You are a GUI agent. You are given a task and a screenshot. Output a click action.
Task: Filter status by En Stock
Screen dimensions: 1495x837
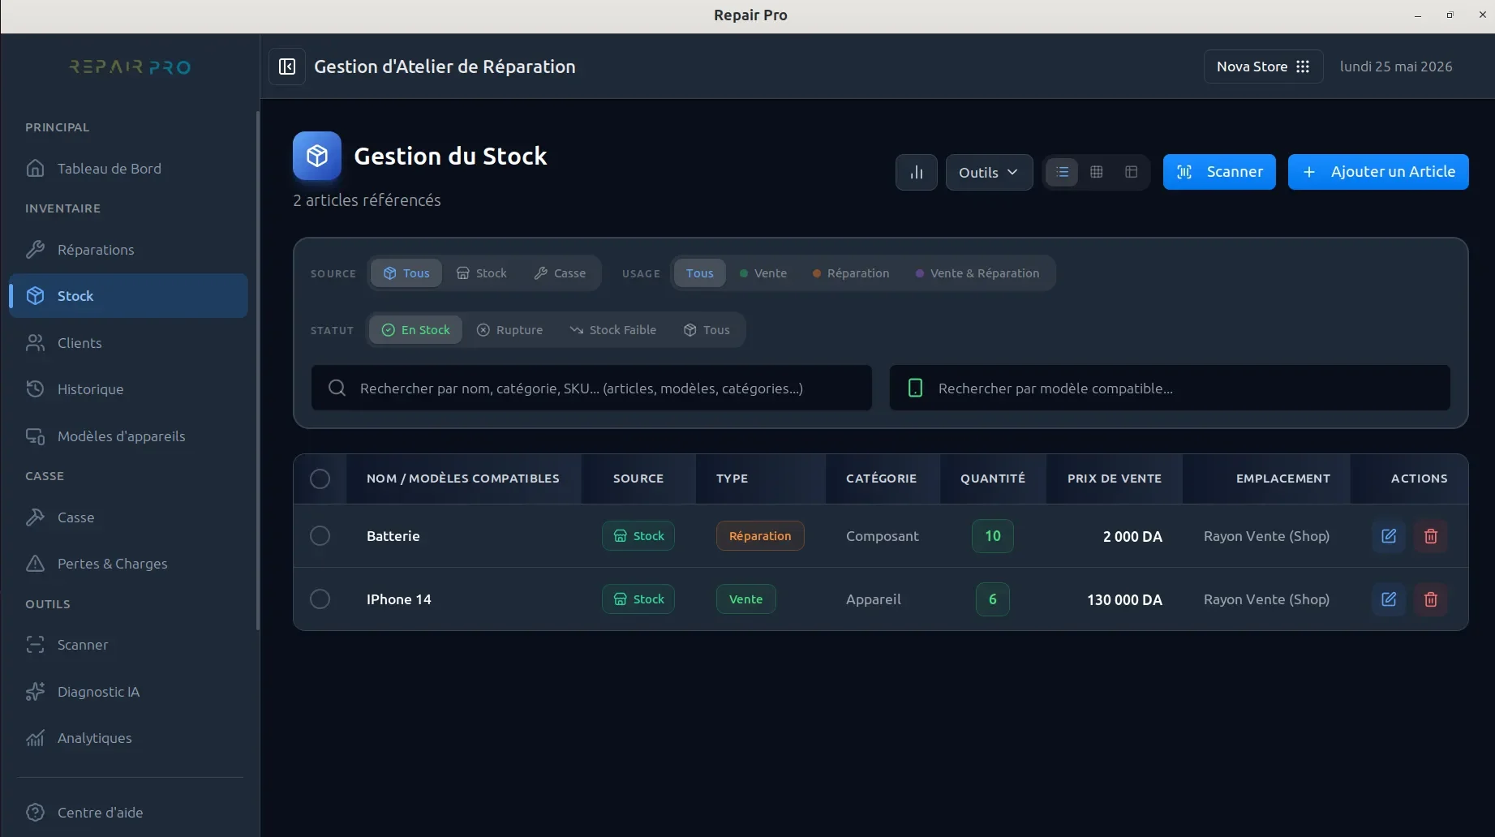(416, 330)
